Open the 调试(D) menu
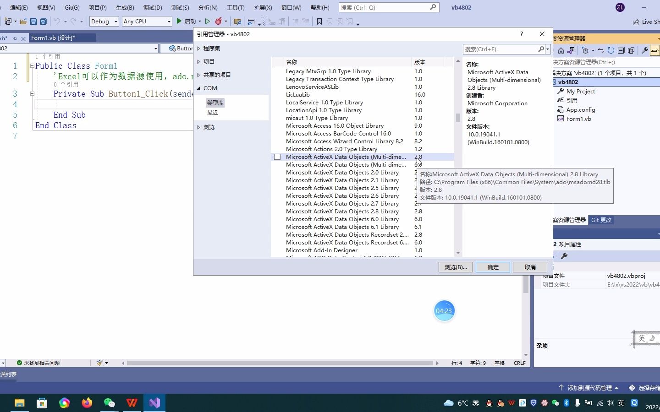The width and height of the screenshot is (660, 412). click(x=153, y=8)
